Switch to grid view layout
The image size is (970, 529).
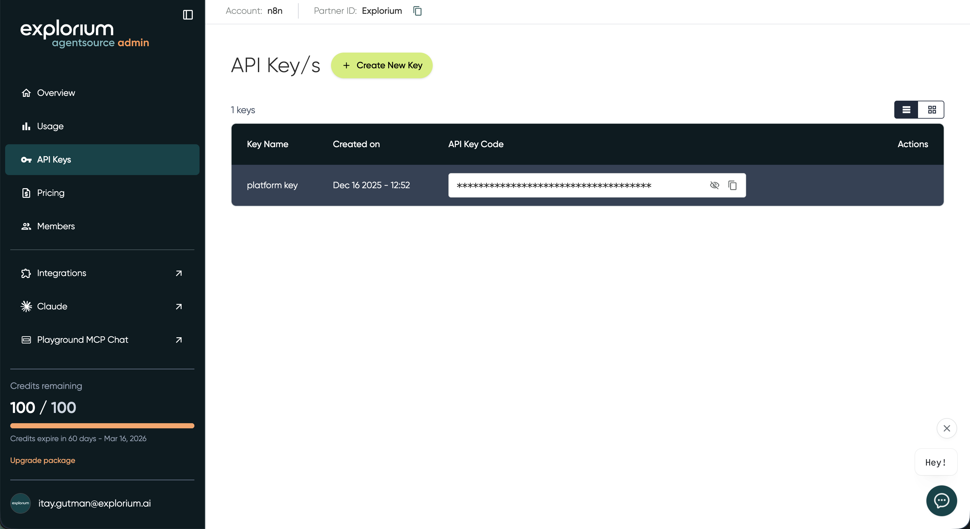932,110
